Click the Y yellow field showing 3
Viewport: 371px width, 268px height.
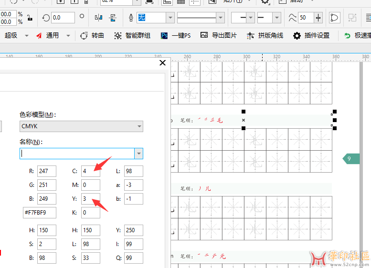pos(91,199)
